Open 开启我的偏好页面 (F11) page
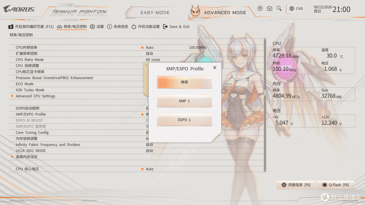 click(31, 27)
